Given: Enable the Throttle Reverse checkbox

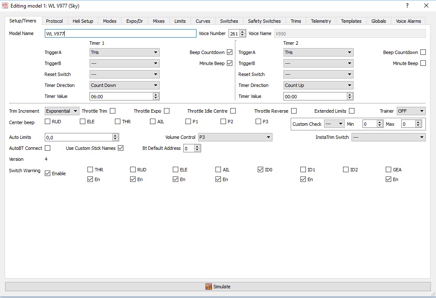Looking at the screenshot, I should coord(294,111).
